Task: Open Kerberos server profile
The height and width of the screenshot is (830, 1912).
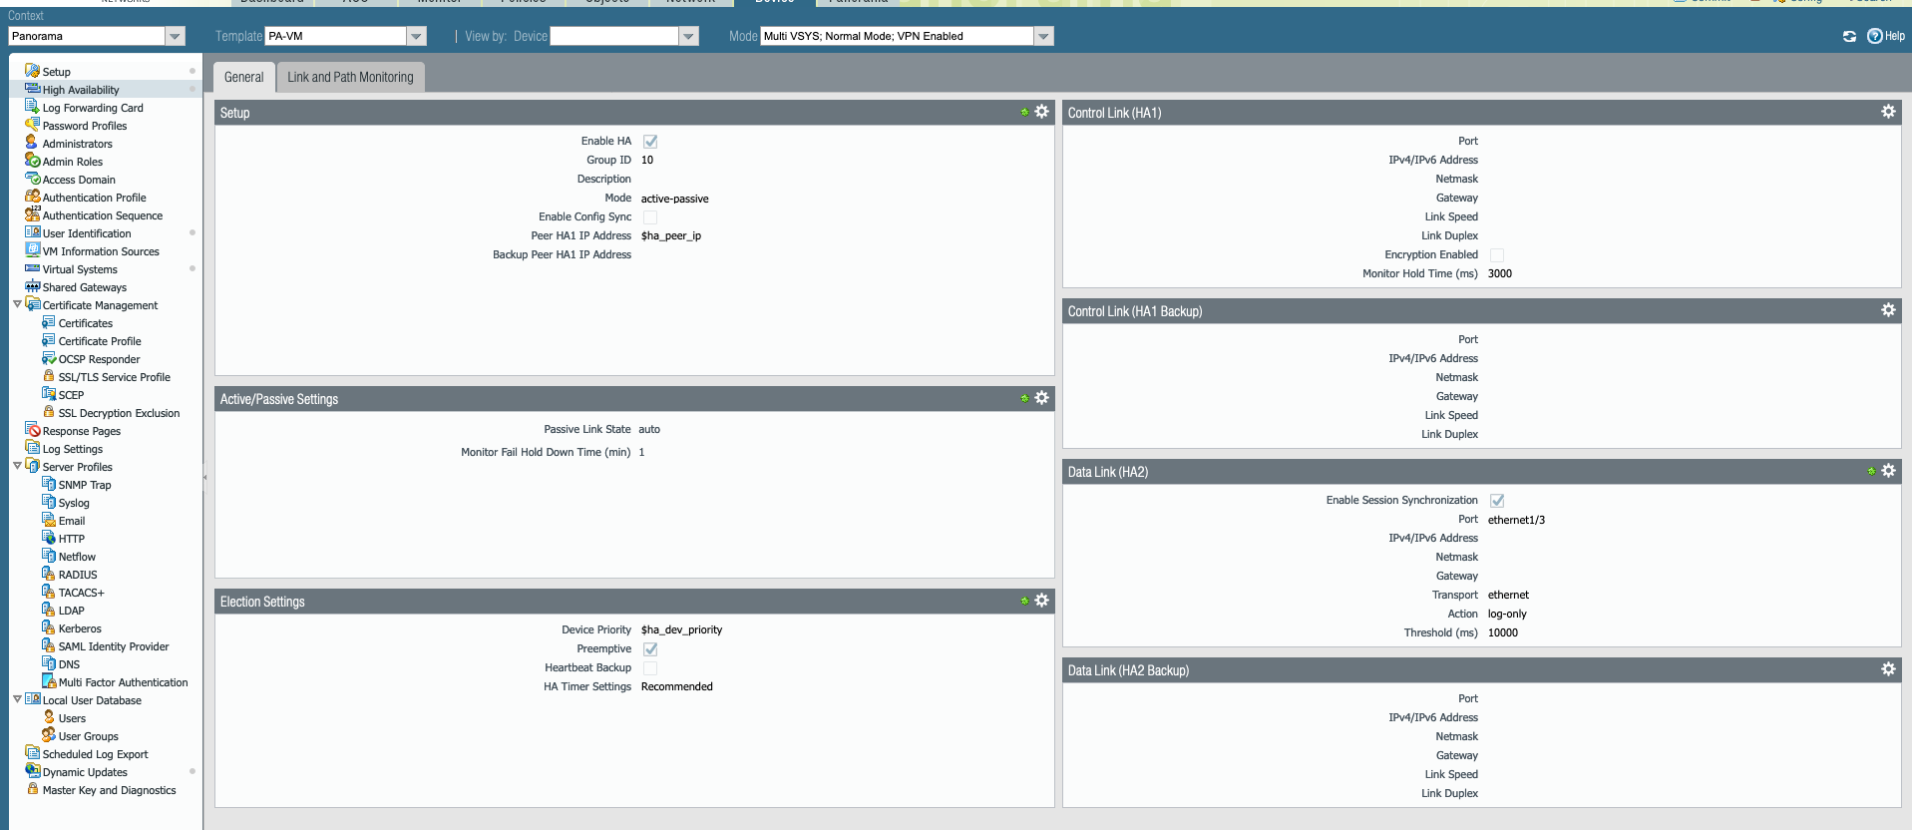Action: coord(80,628)
